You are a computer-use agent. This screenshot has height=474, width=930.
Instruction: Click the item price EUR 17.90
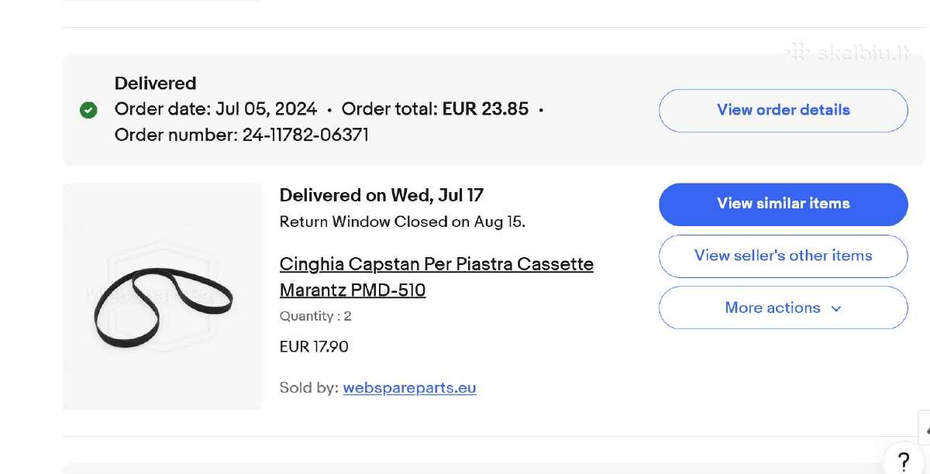tap(314, 346)
